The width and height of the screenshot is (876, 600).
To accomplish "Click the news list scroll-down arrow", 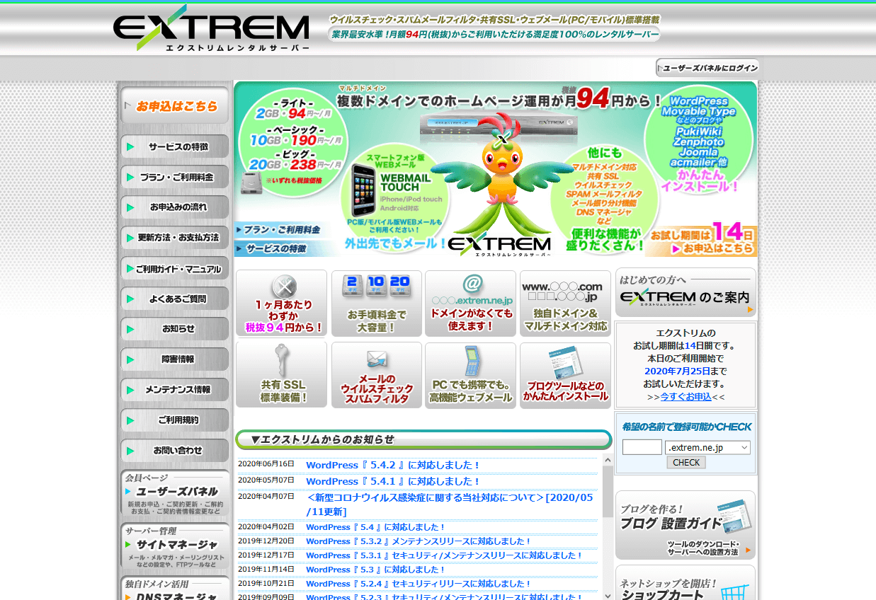I will tap(608, 594).
